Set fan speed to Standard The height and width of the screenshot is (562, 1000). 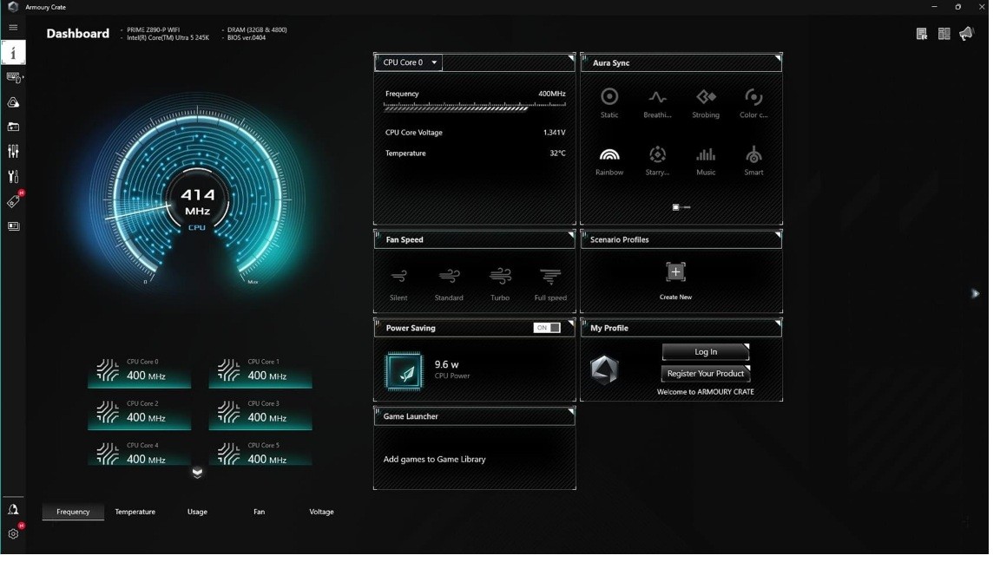(x=449, y=284)
